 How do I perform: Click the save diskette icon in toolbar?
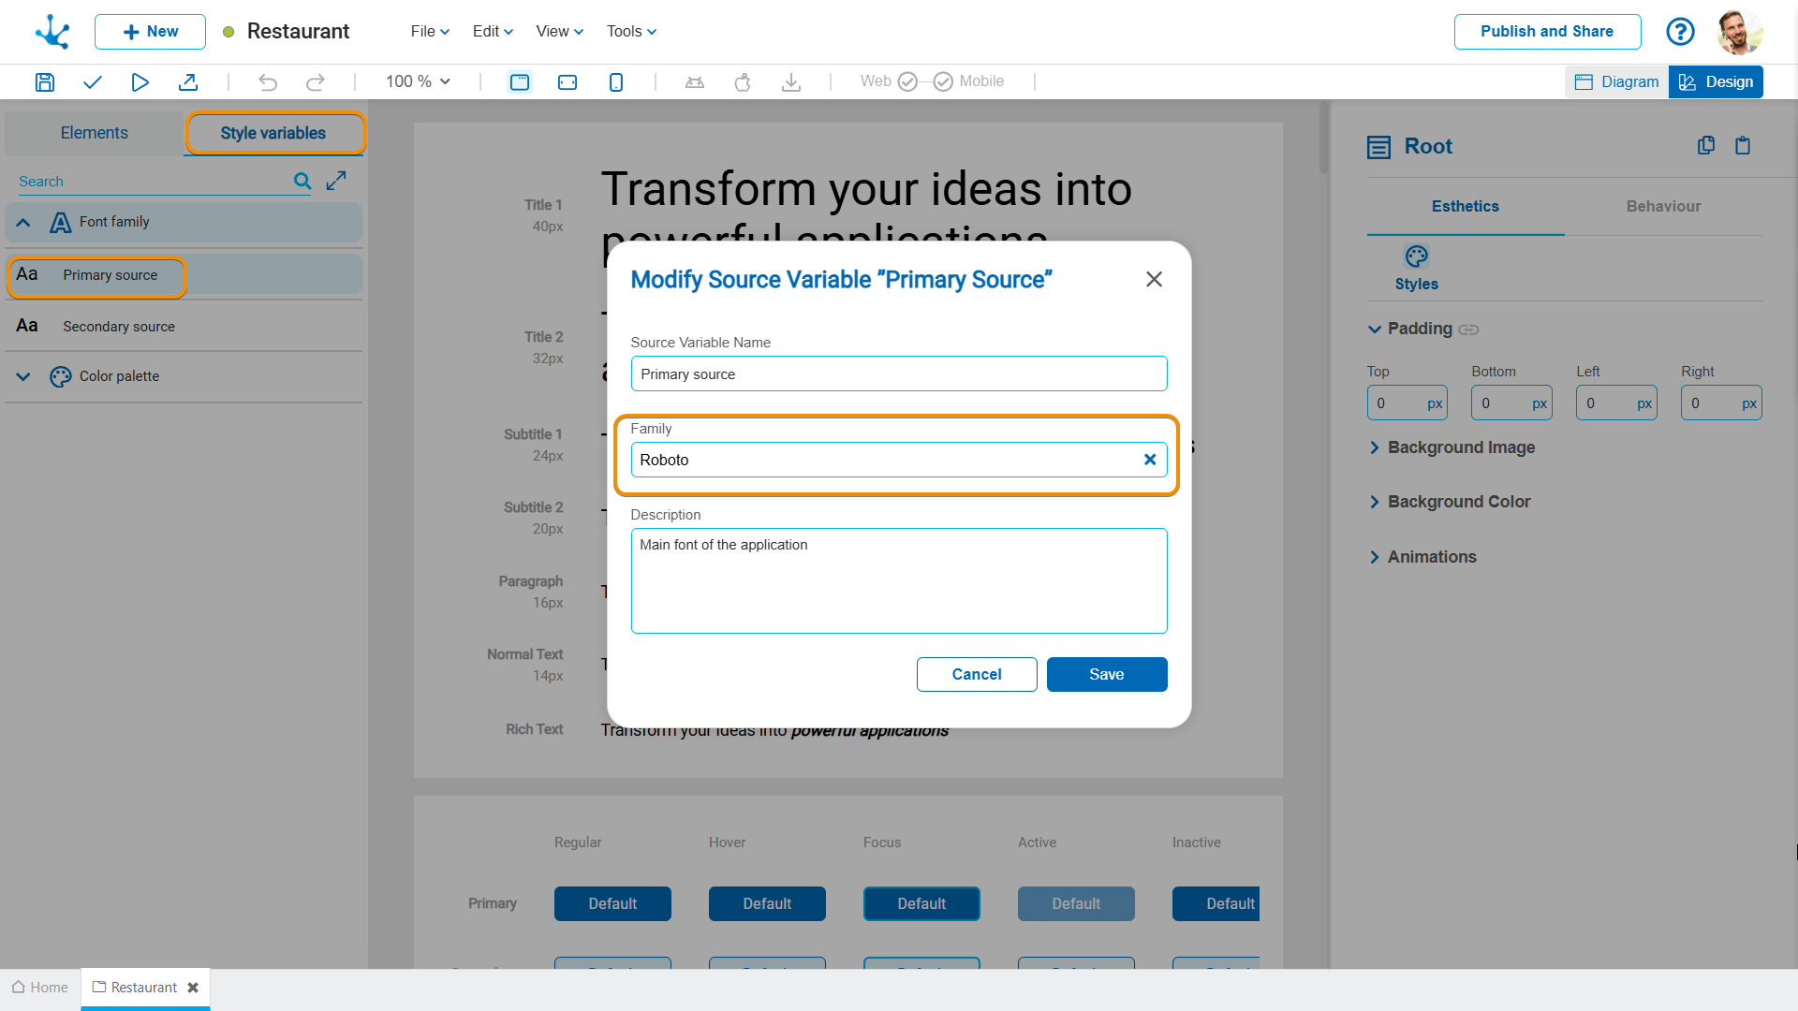[44, 82]
